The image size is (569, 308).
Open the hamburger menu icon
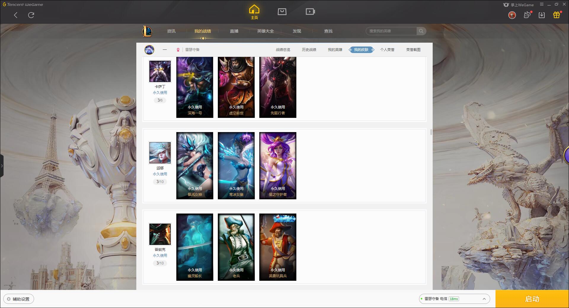[542, 4]
